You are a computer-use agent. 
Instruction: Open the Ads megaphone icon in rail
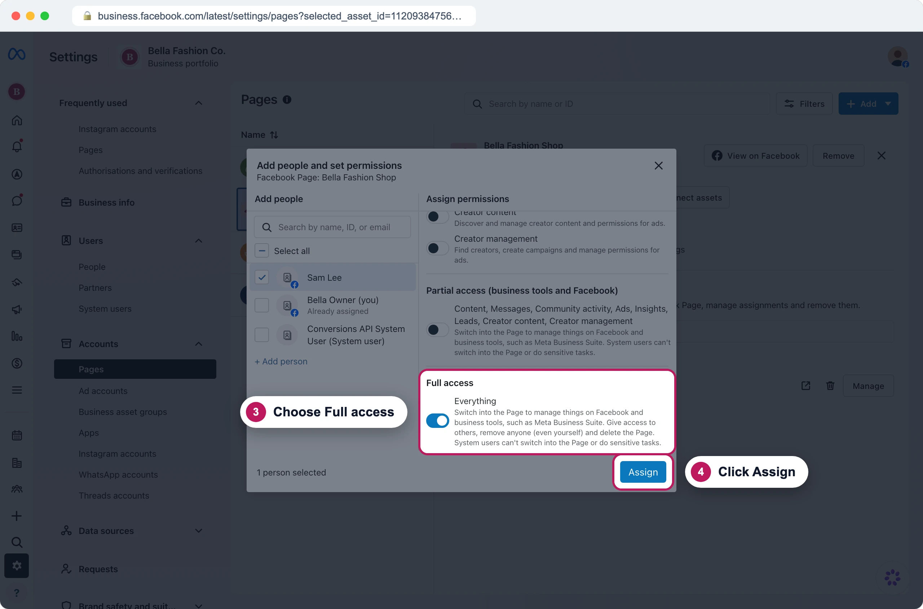(17, 309)
